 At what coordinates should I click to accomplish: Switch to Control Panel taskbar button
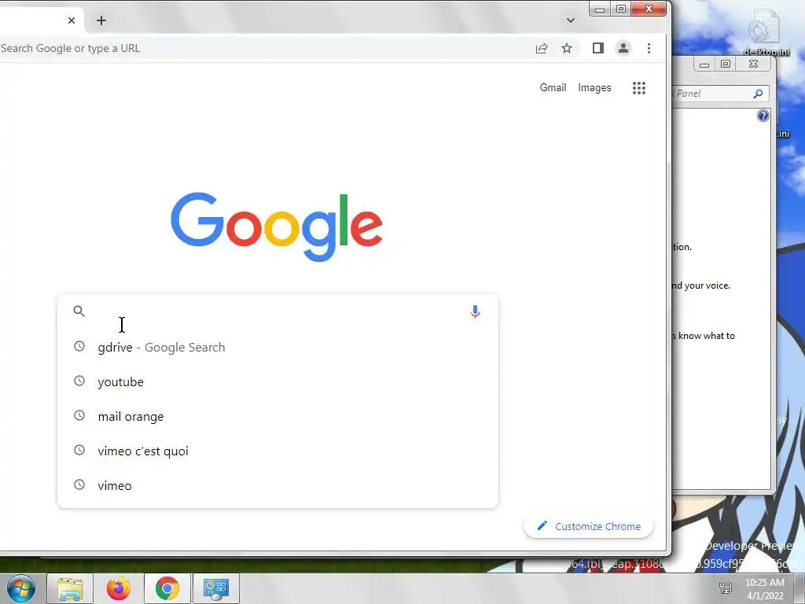click(x=215, y=588)
